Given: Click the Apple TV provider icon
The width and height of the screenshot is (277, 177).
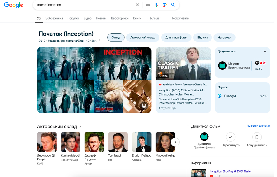Looking at the screenshot, I should point(257,63).
